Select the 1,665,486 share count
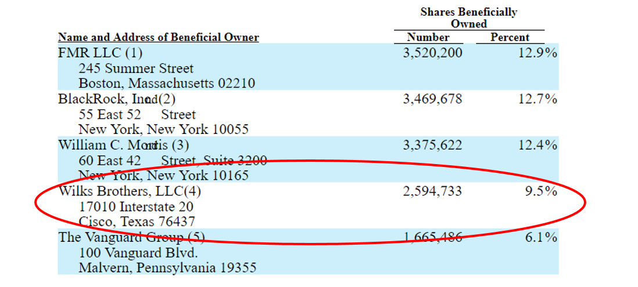This screenshot has width=638, height=287. [432, 238]
